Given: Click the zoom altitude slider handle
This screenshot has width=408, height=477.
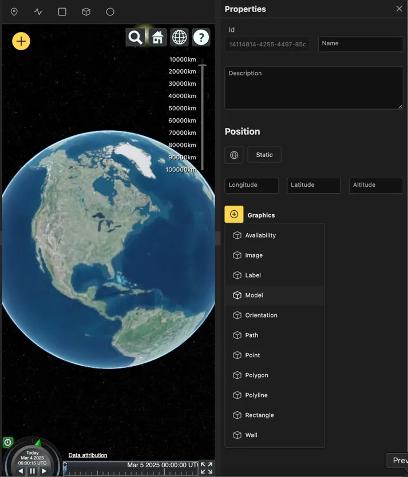Looking at the screenshot, I should coord(202,66).
